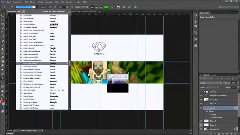Click the green text color swatch

(106, 7)
